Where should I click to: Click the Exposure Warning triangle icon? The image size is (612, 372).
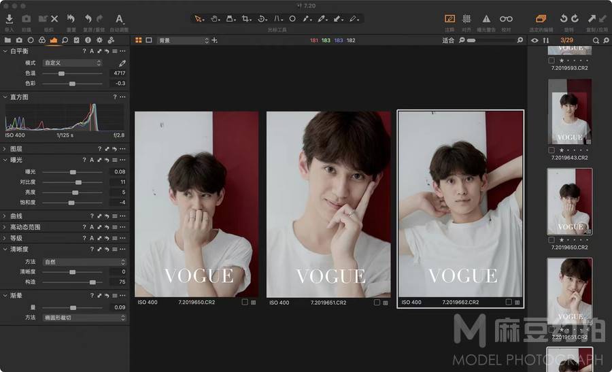tap(486, 19)
